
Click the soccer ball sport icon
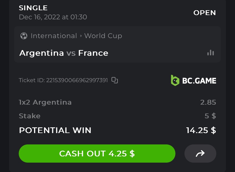pyautogui.click(x=24, y=36)
